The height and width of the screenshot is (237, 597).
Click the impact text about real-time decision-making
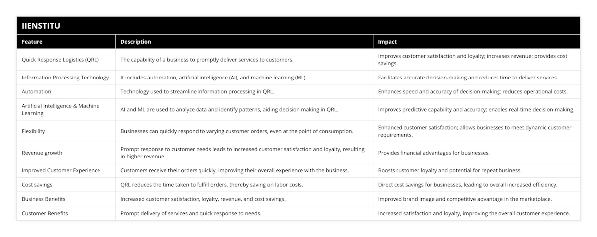(476, 109)
